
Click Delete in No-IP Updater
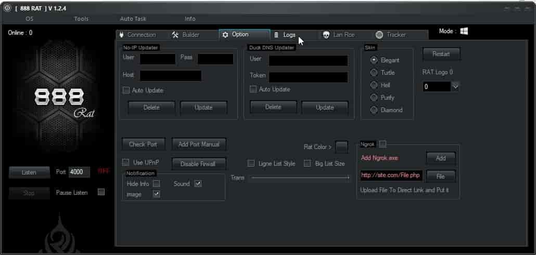coord(151,108)
